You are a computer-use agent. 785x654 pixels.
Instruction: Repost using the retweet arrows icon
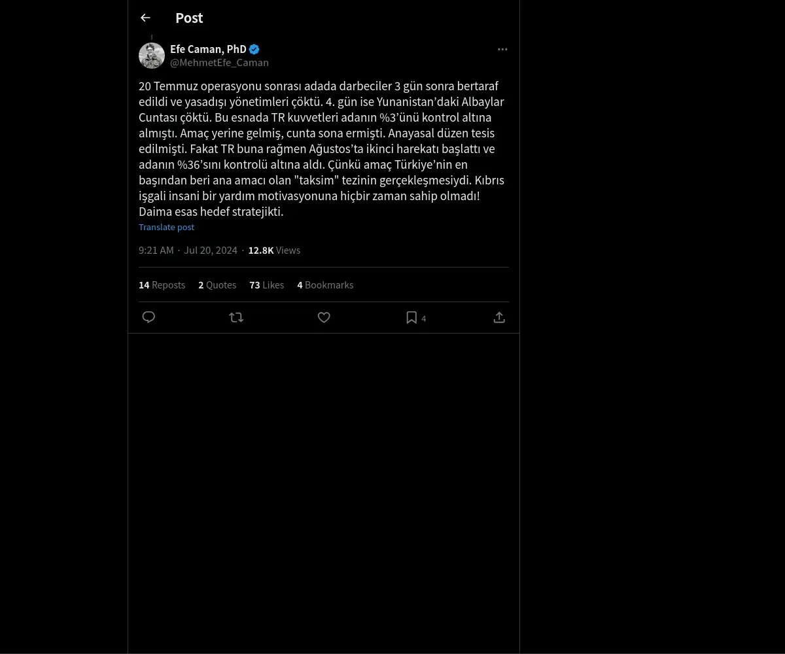coord(236,317)
